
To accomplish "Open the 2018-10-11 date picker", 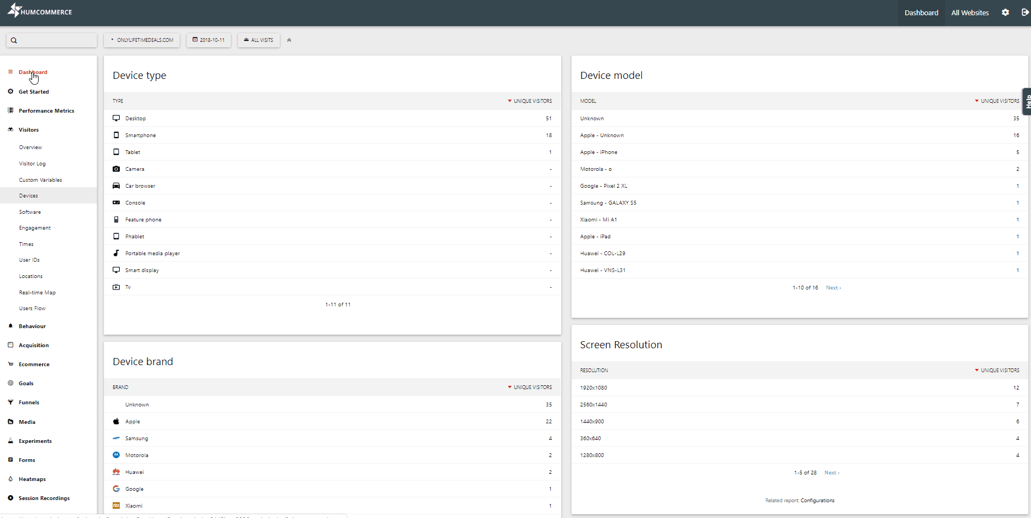I will pyautogui.click(x=208, y=40).
